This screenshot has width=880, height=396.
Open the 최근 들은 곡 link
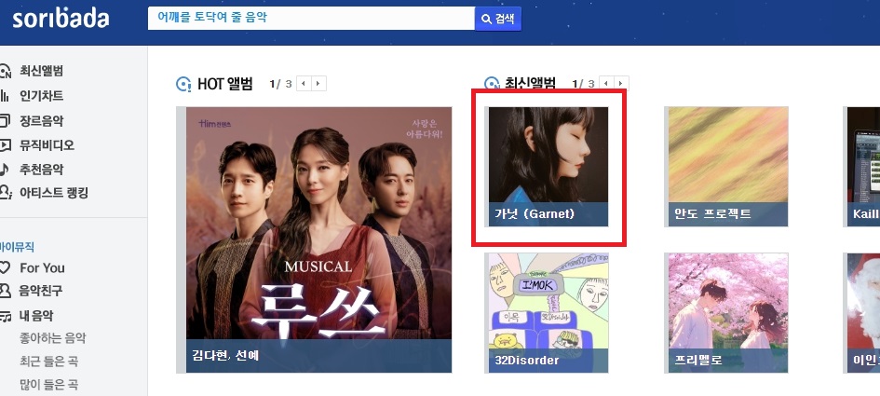48,362
